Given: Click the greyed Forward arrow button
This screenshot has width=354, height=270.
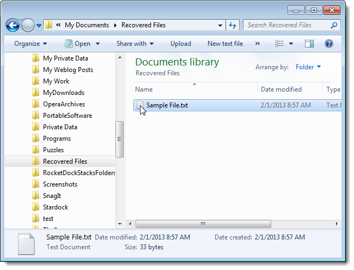Looking at the screenshot, I should 28,25.
